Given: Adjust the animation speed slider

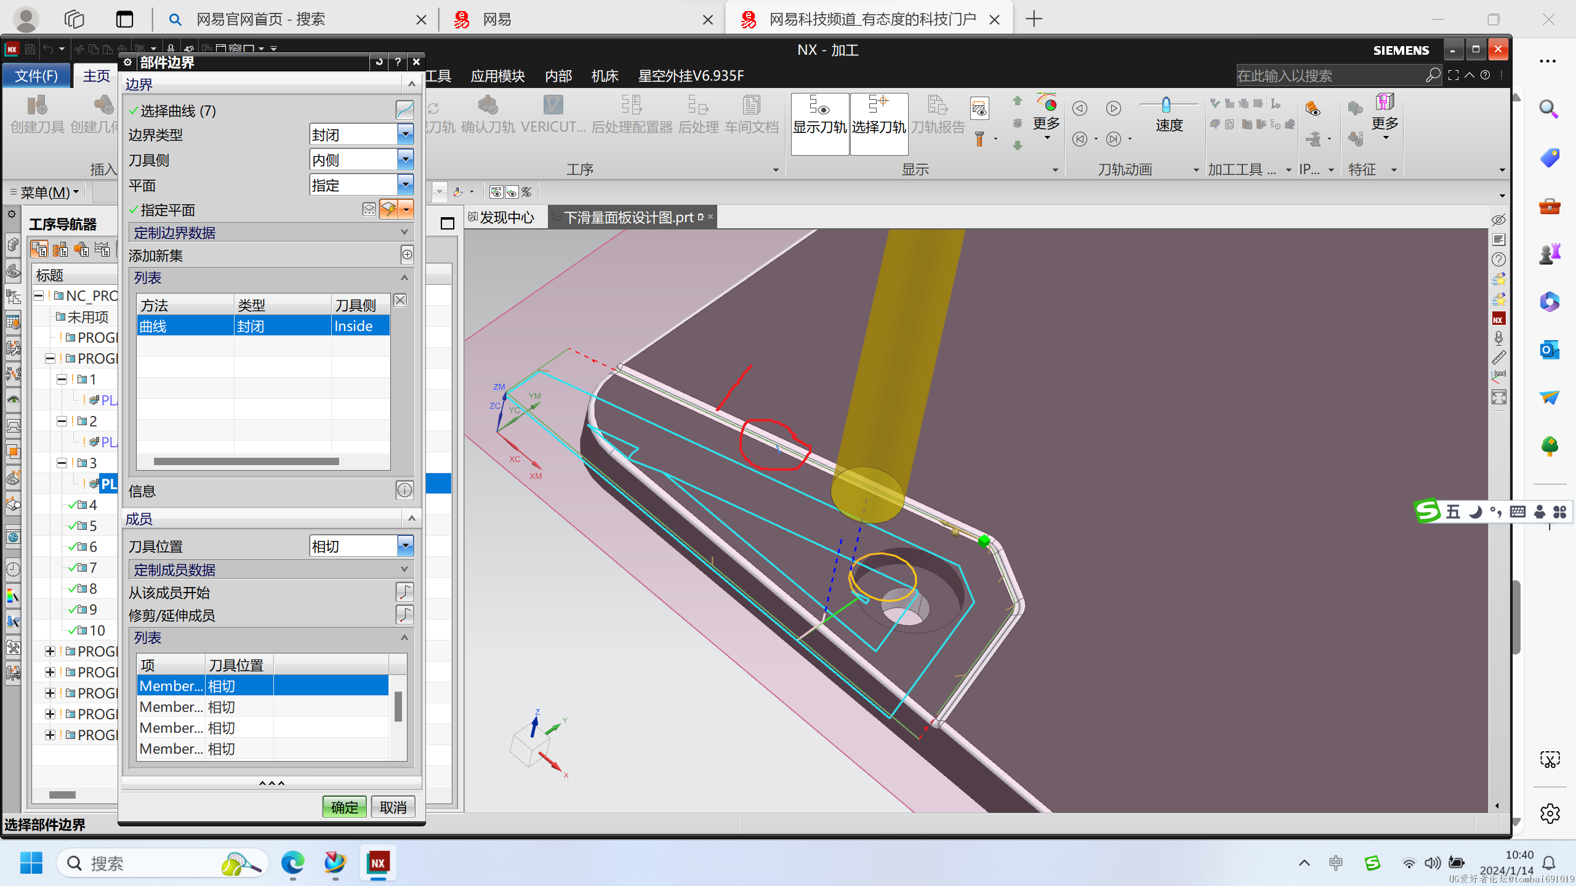Looking at the screenshot, I should point(1166,105).
